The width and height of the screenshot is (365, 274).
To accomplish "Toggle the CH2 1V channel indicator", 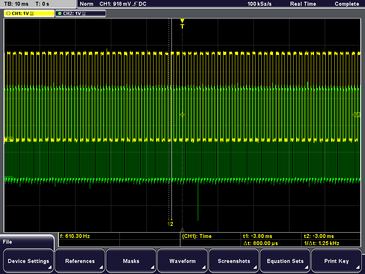I will (x=81, y=13).
